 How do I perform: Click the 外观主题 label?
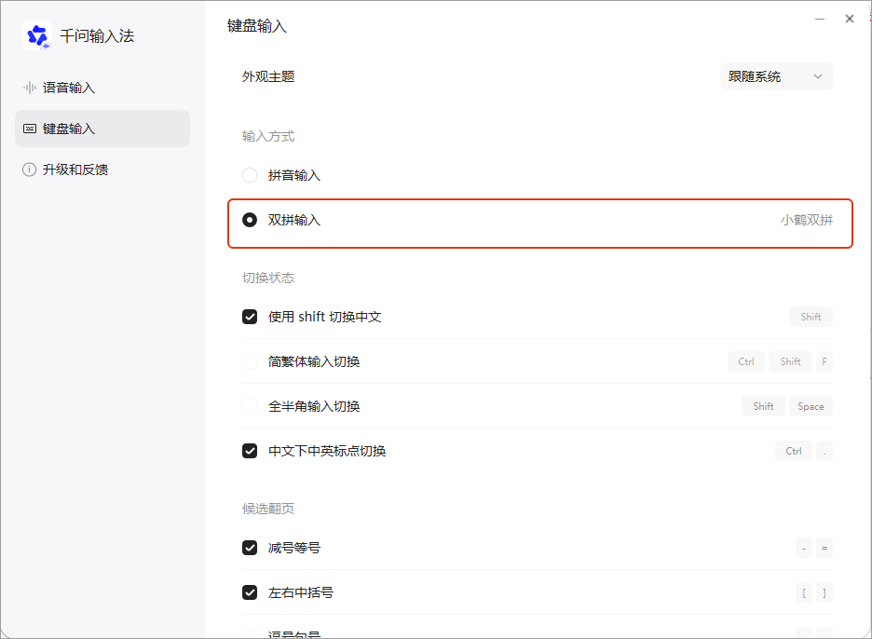coord(268,76)
